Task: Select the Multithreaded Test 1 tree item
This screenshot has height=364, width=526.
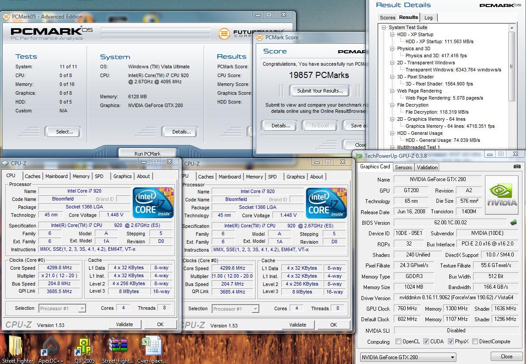Action: (x=418, y=147)
